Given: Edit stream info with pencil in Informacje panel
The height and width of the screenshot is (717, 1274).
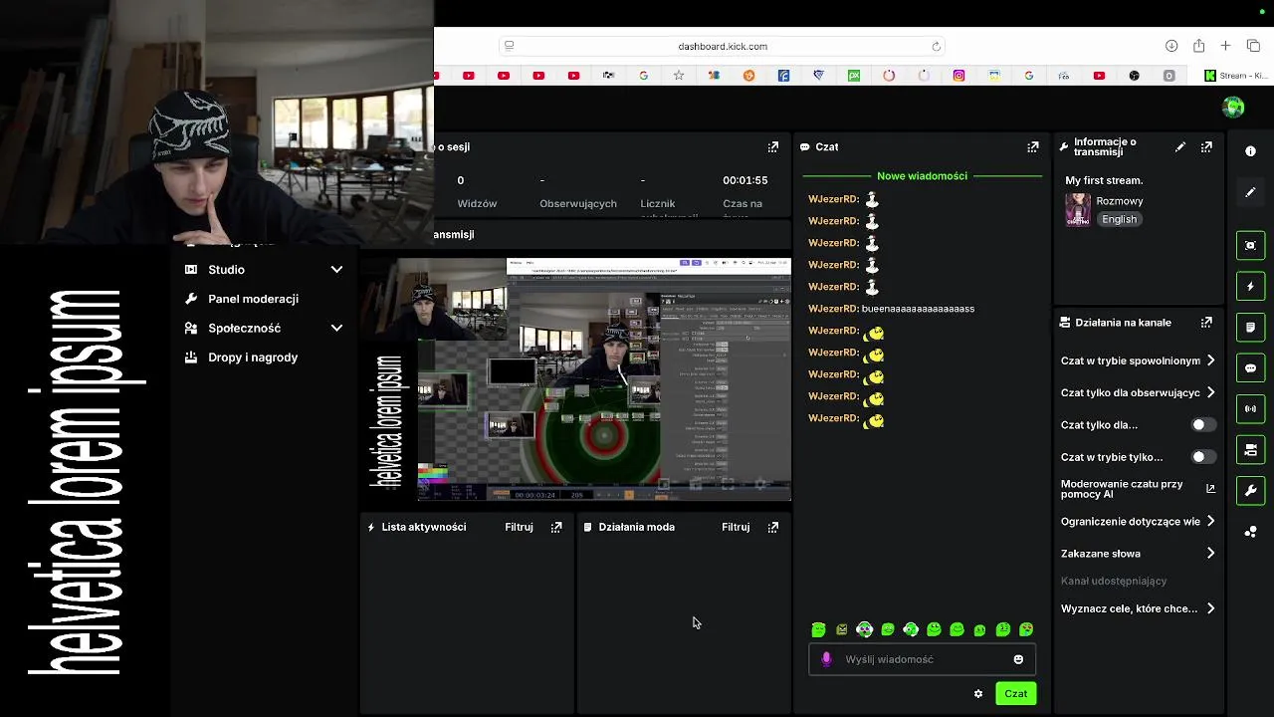Looking at the screenshot, I should pyautogui.click(x=1180, y=147).
